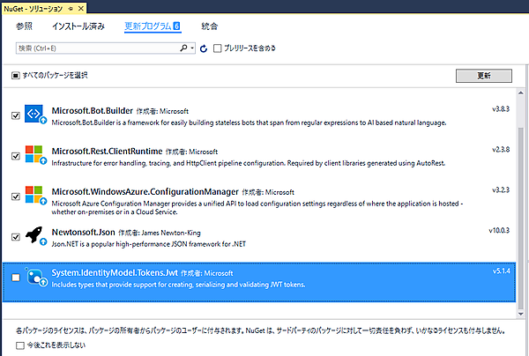Viewport: 529px width, 356px height.
Task: Uncheck the Newtonsoft.Json checkbox
Action: [x=16, y=237]
